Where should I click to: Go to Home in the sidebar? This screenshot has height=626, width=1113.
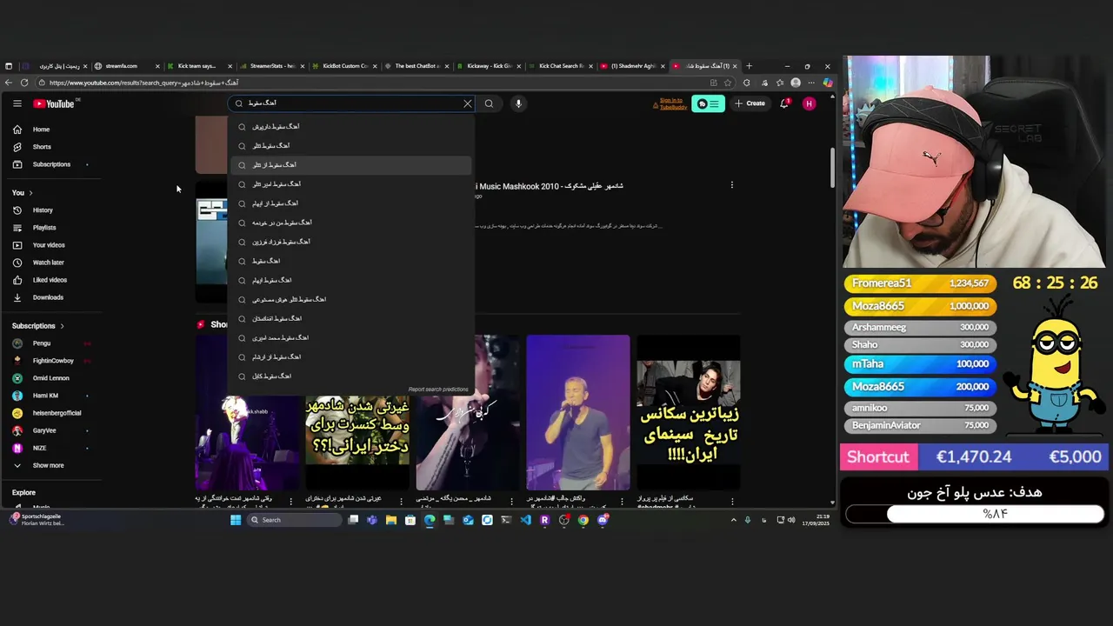(52, 130)
